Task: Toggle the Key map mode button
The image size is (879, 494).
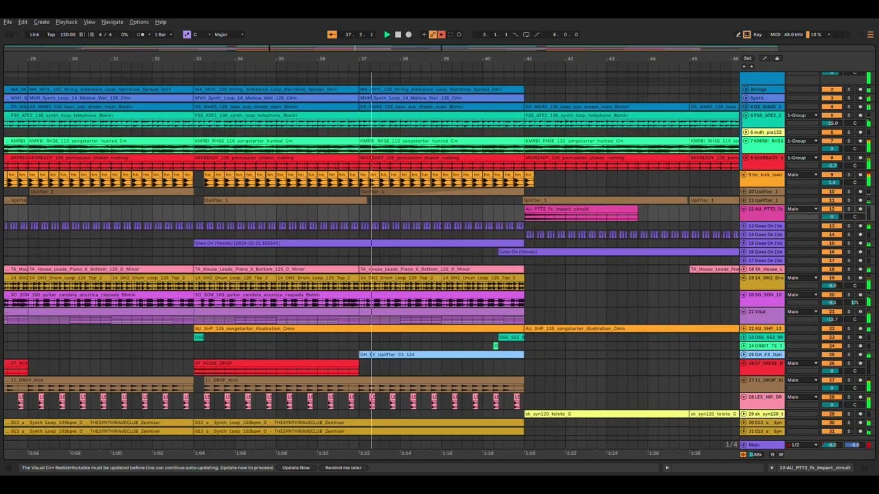Action: [757, 34]
